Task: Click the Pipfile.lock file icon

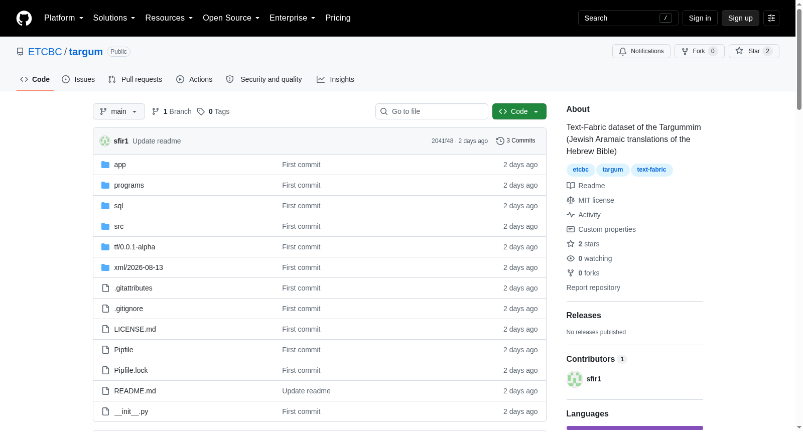Action: [x=105, y=370]
